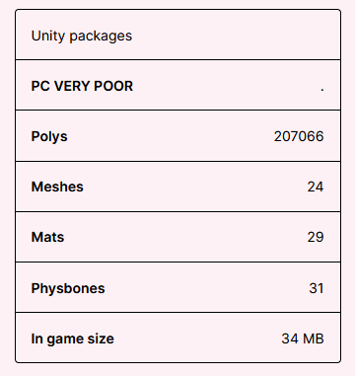Select the PC VERY POOR label
The image size is (355, 376).
82,86
